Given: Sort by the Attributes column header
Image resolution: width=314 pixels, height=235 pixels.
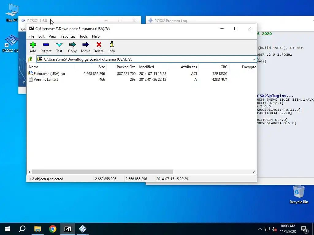Looking at the screenshot, I should [183, 67].
